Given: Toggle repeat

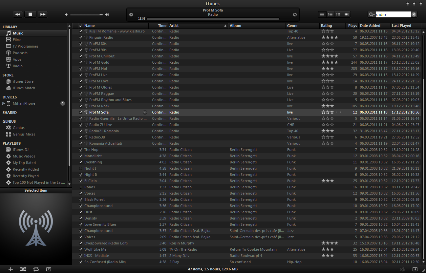Looking at the screenshot, I should coord(36,269).
